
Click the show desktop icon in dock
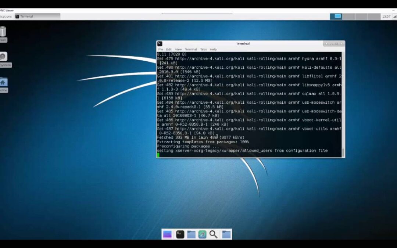point(167,234)
